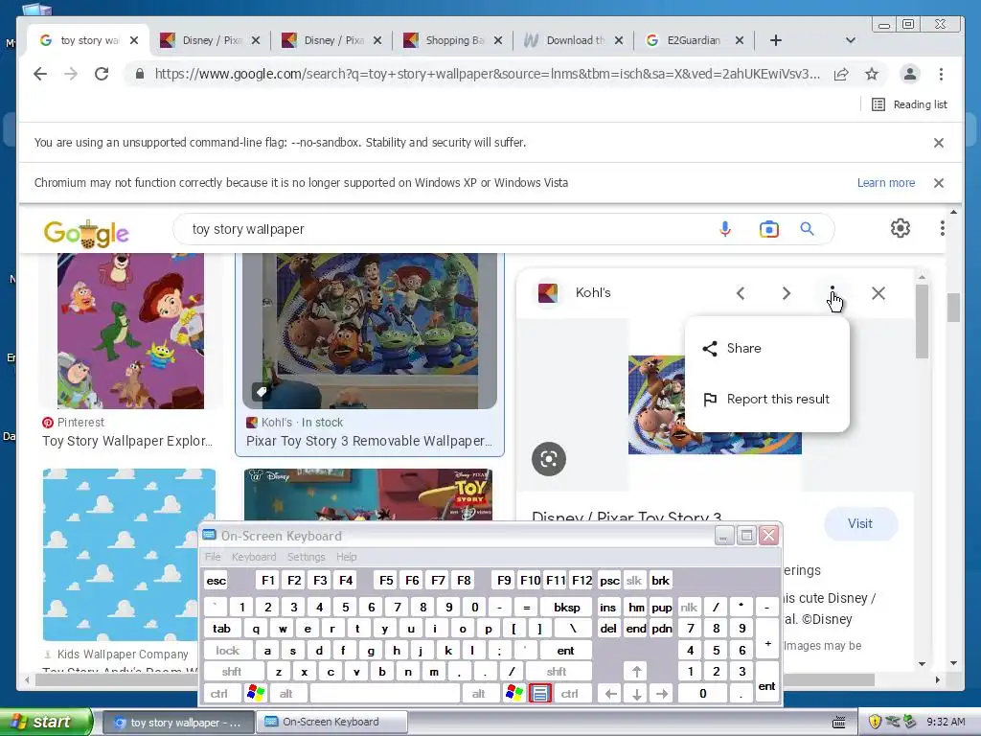Run search with the magnifier icon
This screenshot has width=981, height=736.
click(807, 229)
